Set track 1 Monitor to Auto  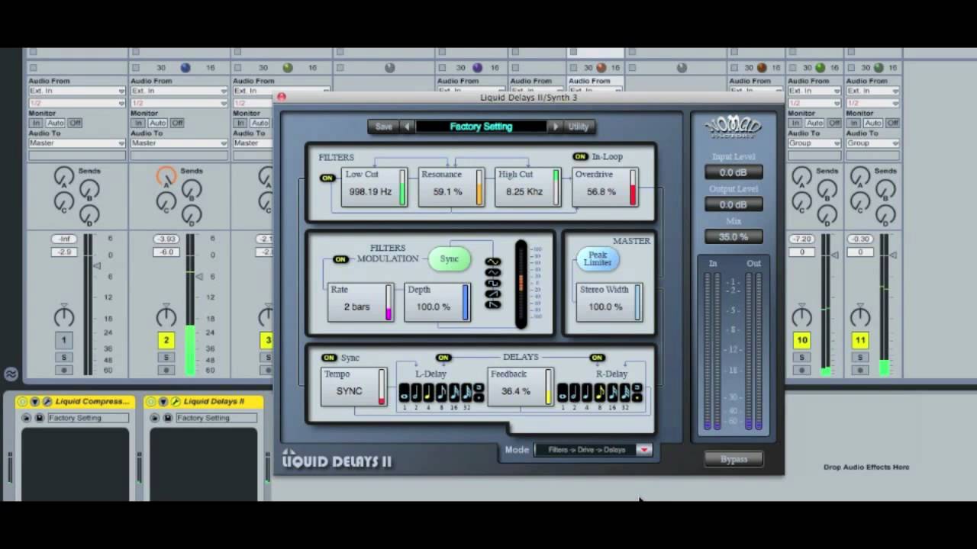pyautogui.click(x=55, y=123)
